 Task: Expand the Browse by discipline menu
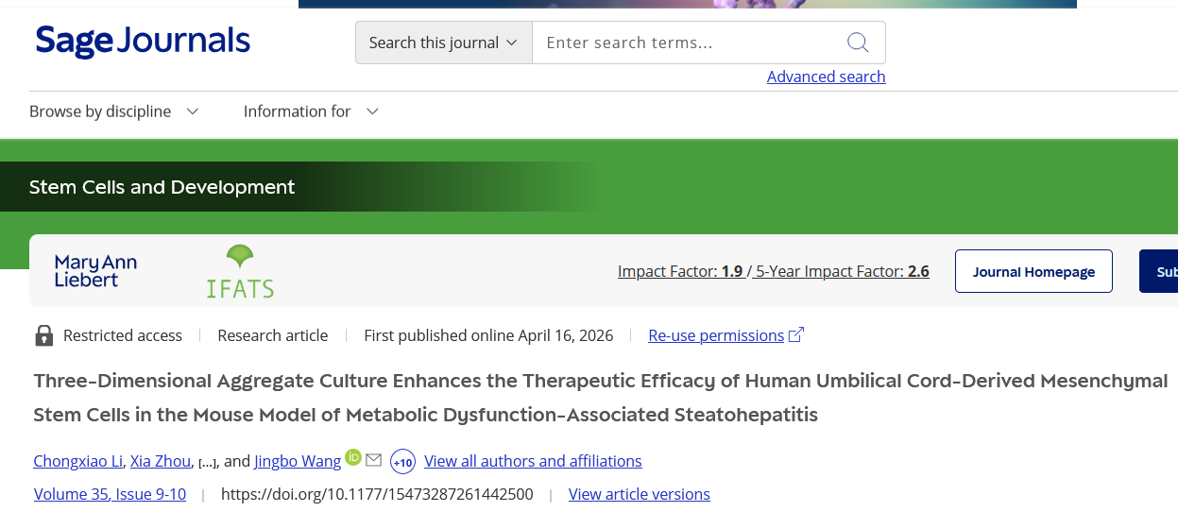point(114,111)
